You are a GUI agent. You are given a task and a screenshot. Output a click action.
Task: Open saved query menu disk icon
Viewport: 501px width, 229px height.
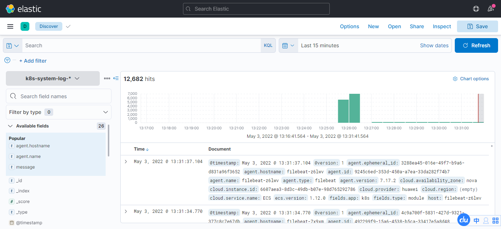coord(12,45)
